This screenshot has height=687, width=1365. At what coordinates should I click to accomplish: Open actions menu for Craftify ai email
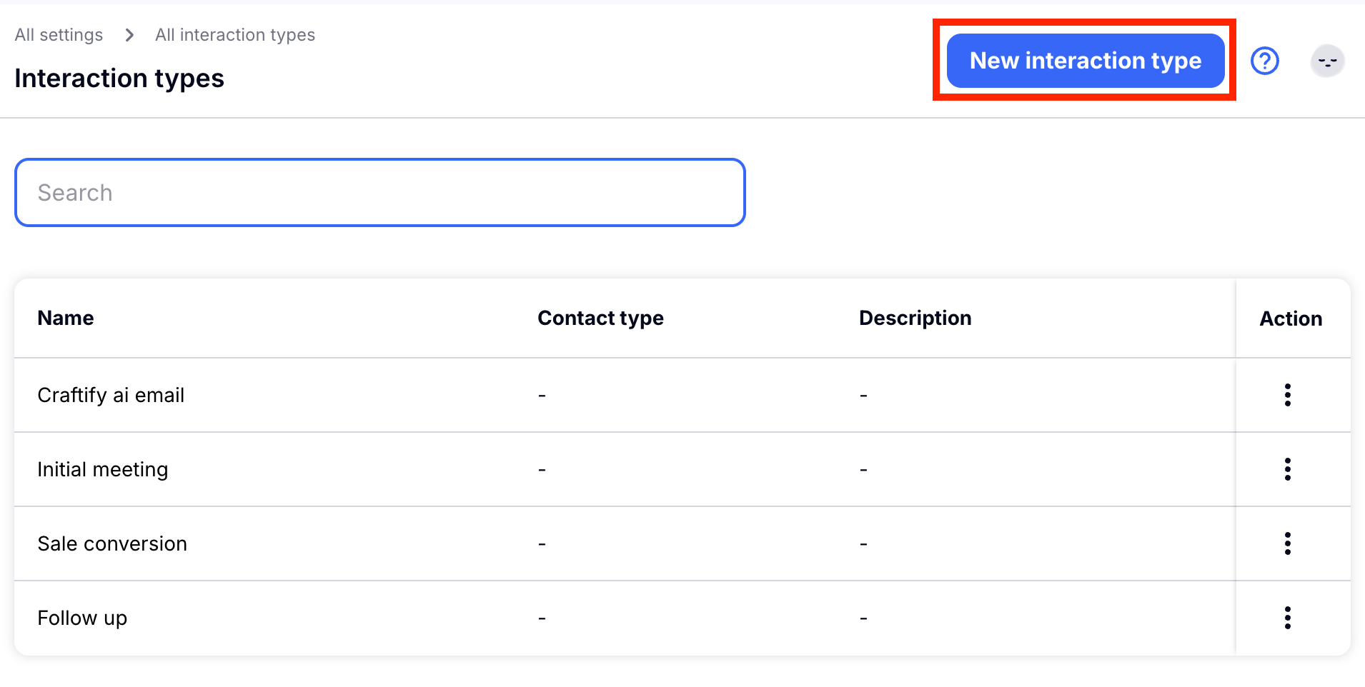(1287, 395)
